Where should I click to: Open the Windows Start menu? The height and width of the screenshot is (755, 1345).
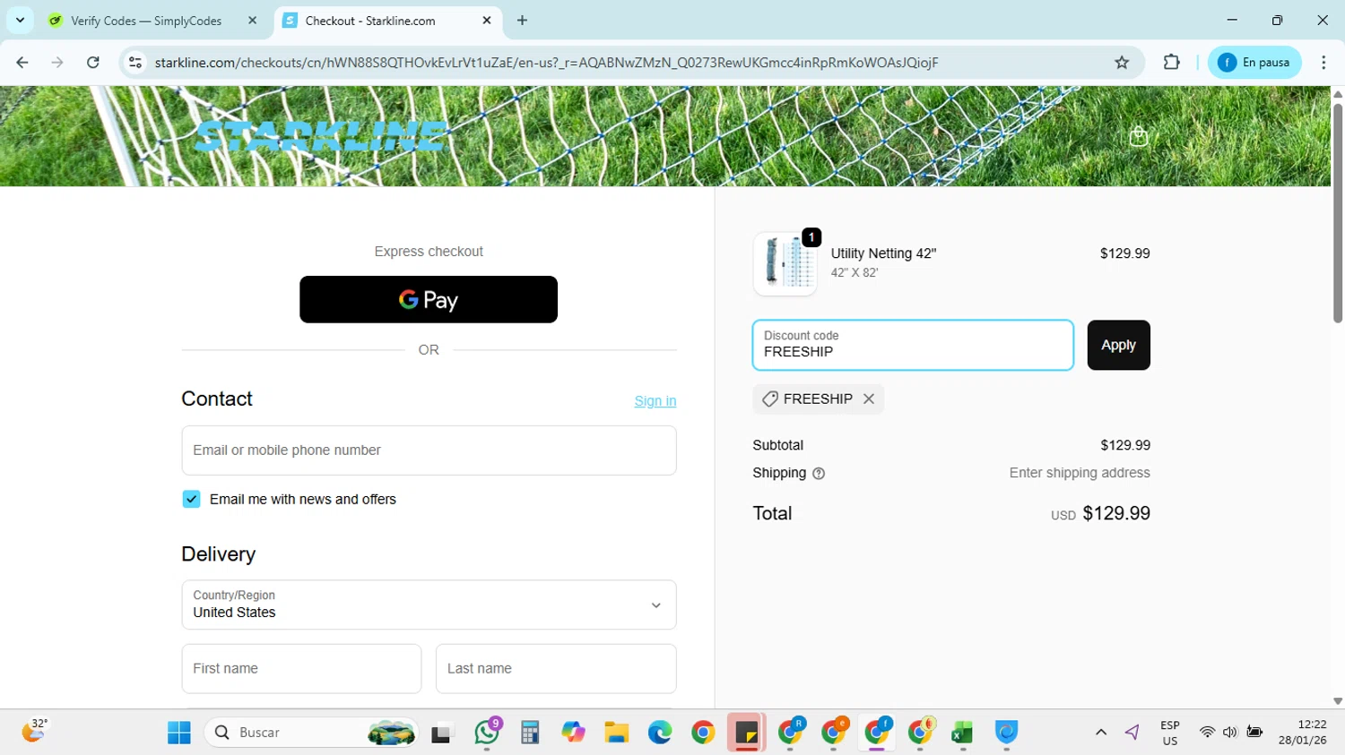179,733
